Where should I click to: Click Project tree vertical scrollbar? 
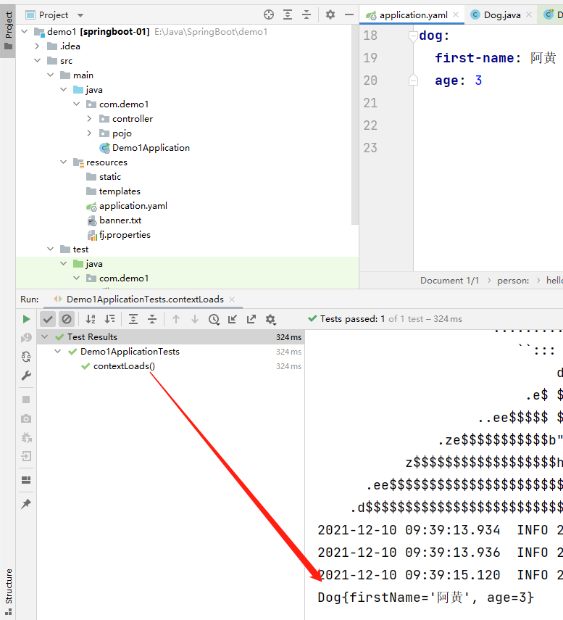[355, 125]
